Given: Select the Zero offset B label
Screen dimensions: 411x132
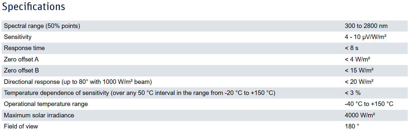Looking at the screenshot, I should coord(21,71).
